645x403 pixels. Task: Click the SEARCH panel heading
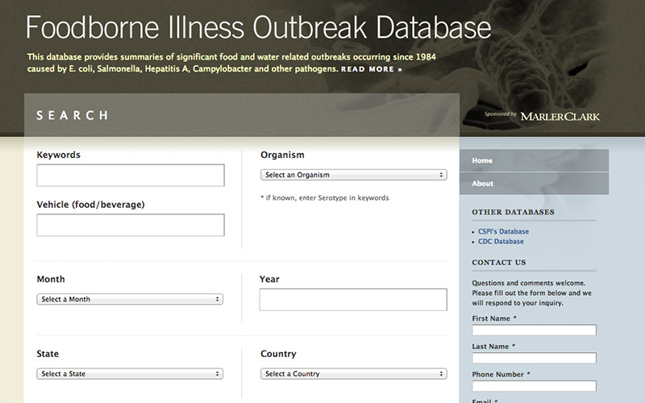click(x=73, y=115)
